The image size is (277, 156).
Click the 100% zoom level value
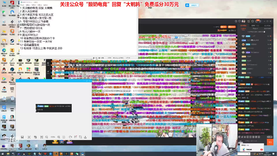(53, 137)
